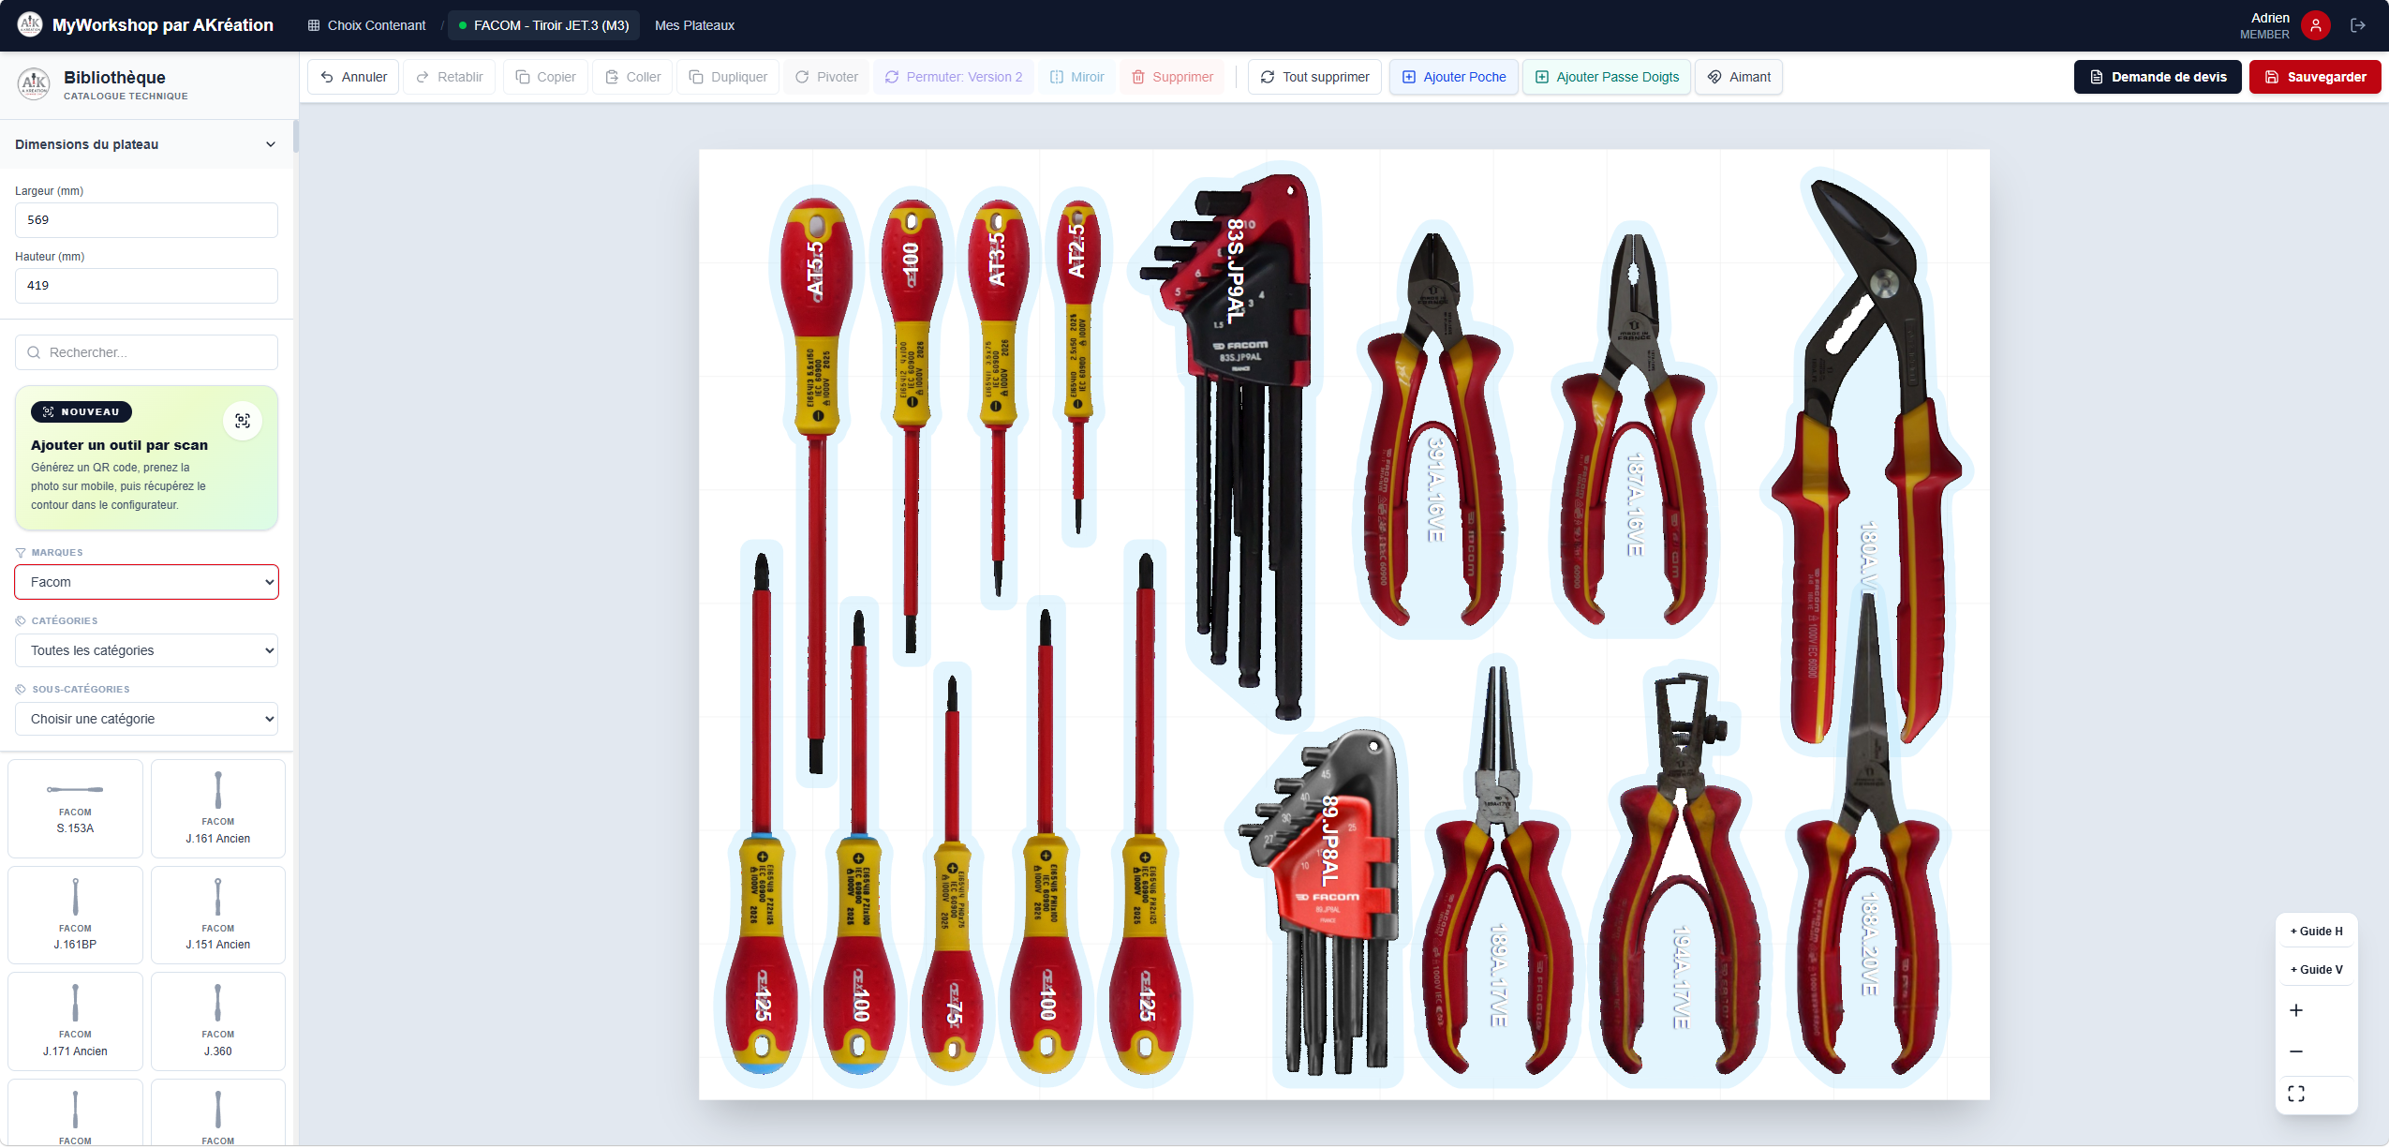This screenshot has width=2389, height=1148.
Task: Click the Supprimer delete button
Action: pos(1172,77)
